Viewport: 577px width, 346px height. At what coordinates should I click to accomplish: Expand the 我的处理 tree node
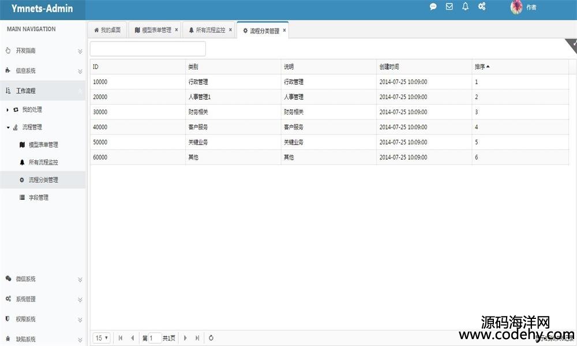point(8,110)
